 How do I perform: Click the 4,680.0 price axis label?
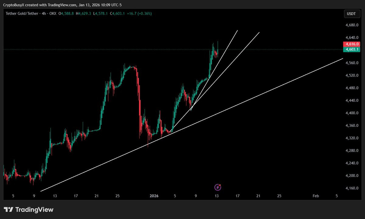(352, 25)
